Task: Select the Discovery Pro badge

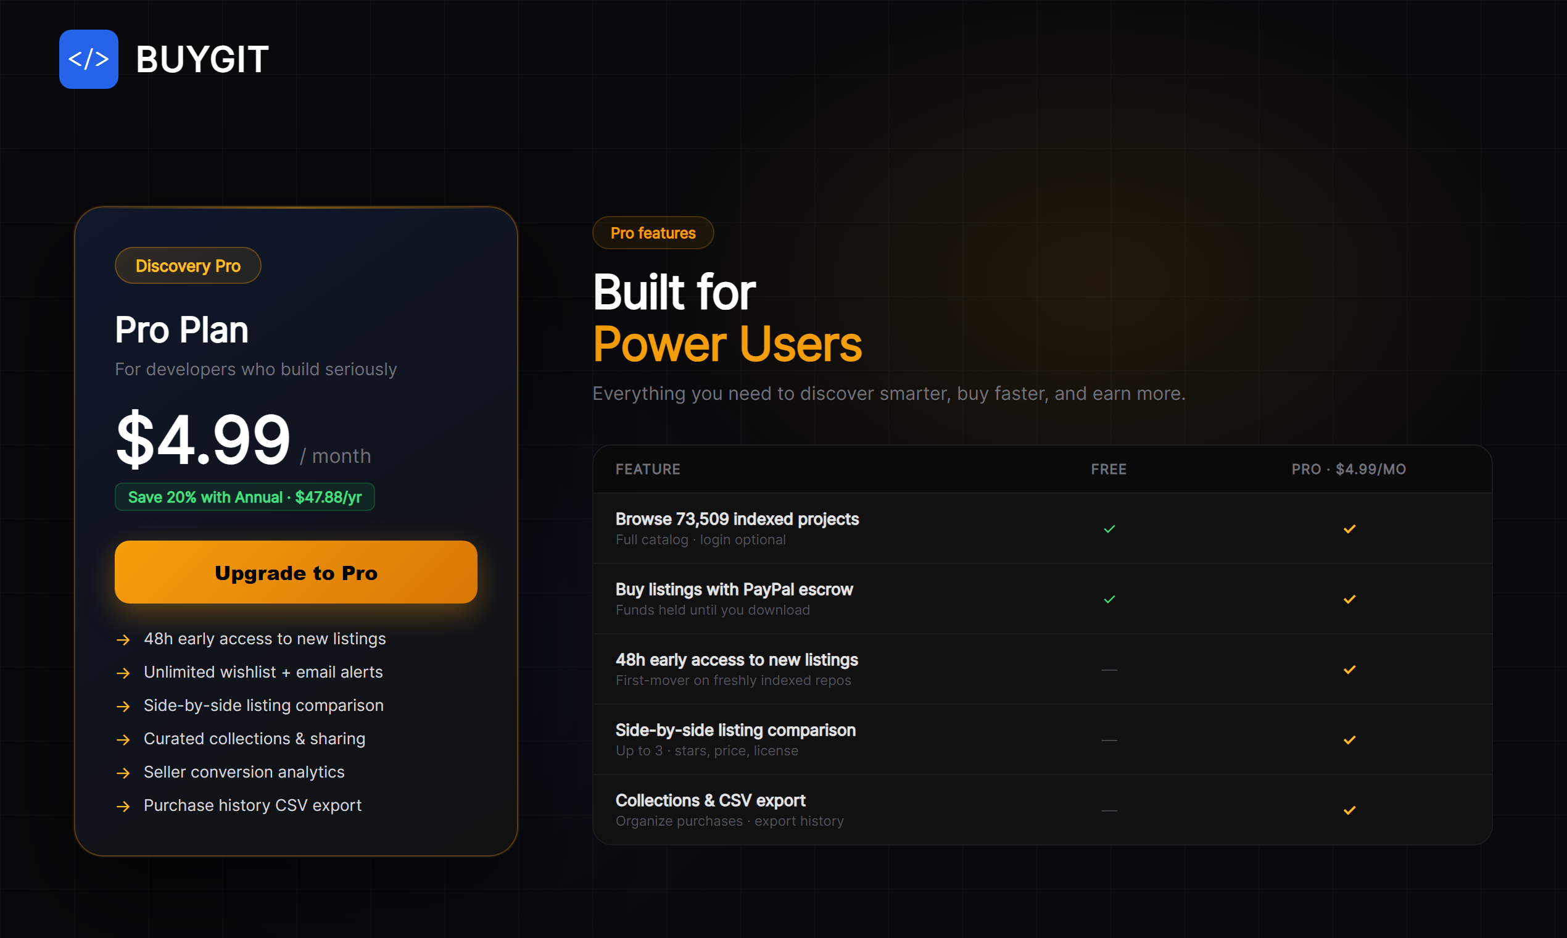Action: click(188, 265)
